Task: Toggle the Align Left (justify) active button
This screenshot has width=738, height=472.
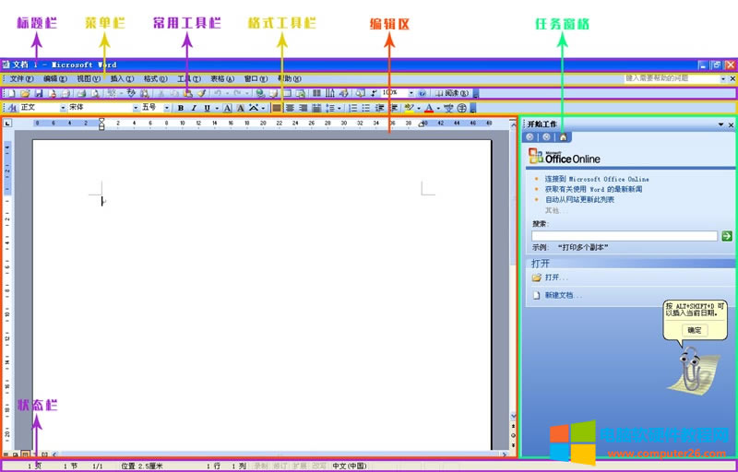Action: click(x=277, y=108)
